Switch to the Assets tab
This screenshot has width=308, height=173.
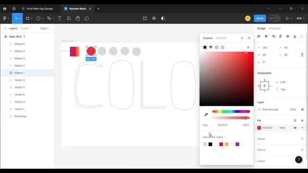pos(25,28)
